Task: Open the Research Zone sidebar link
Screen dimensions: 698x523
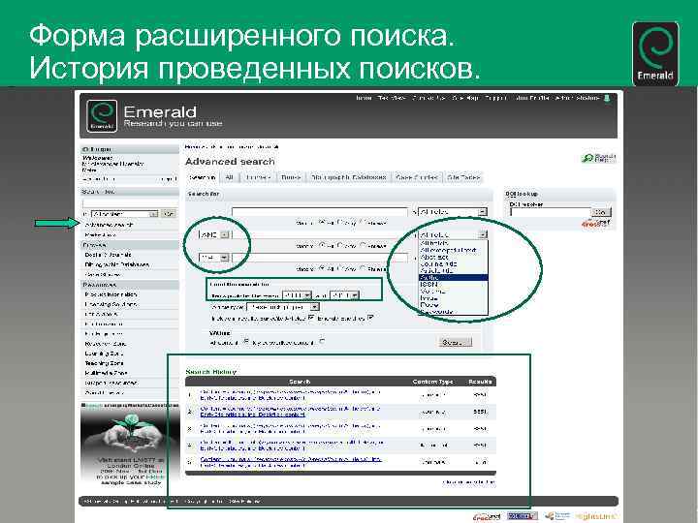Action: pyautogui.click(x=106, y=344)
